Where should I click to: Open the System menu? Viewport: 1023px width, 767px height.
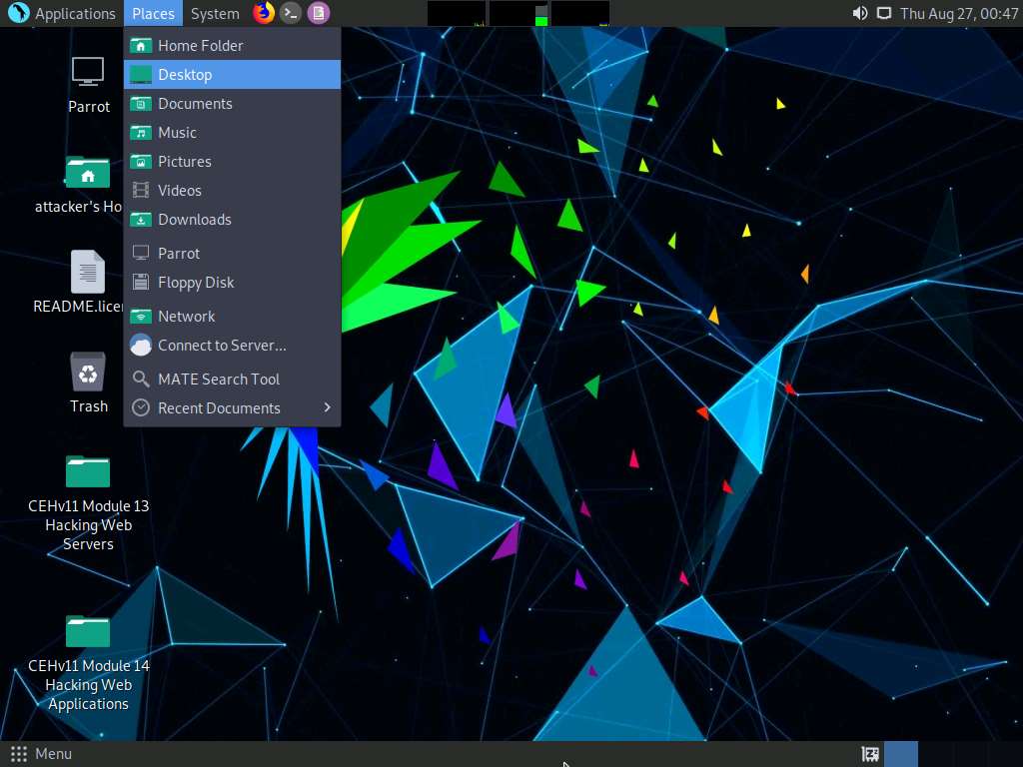(215, 13)
